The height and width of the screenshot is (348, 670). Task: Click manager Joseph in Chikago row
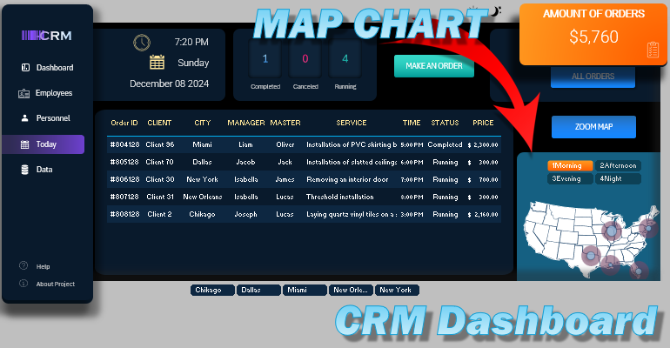coord(245,215)
